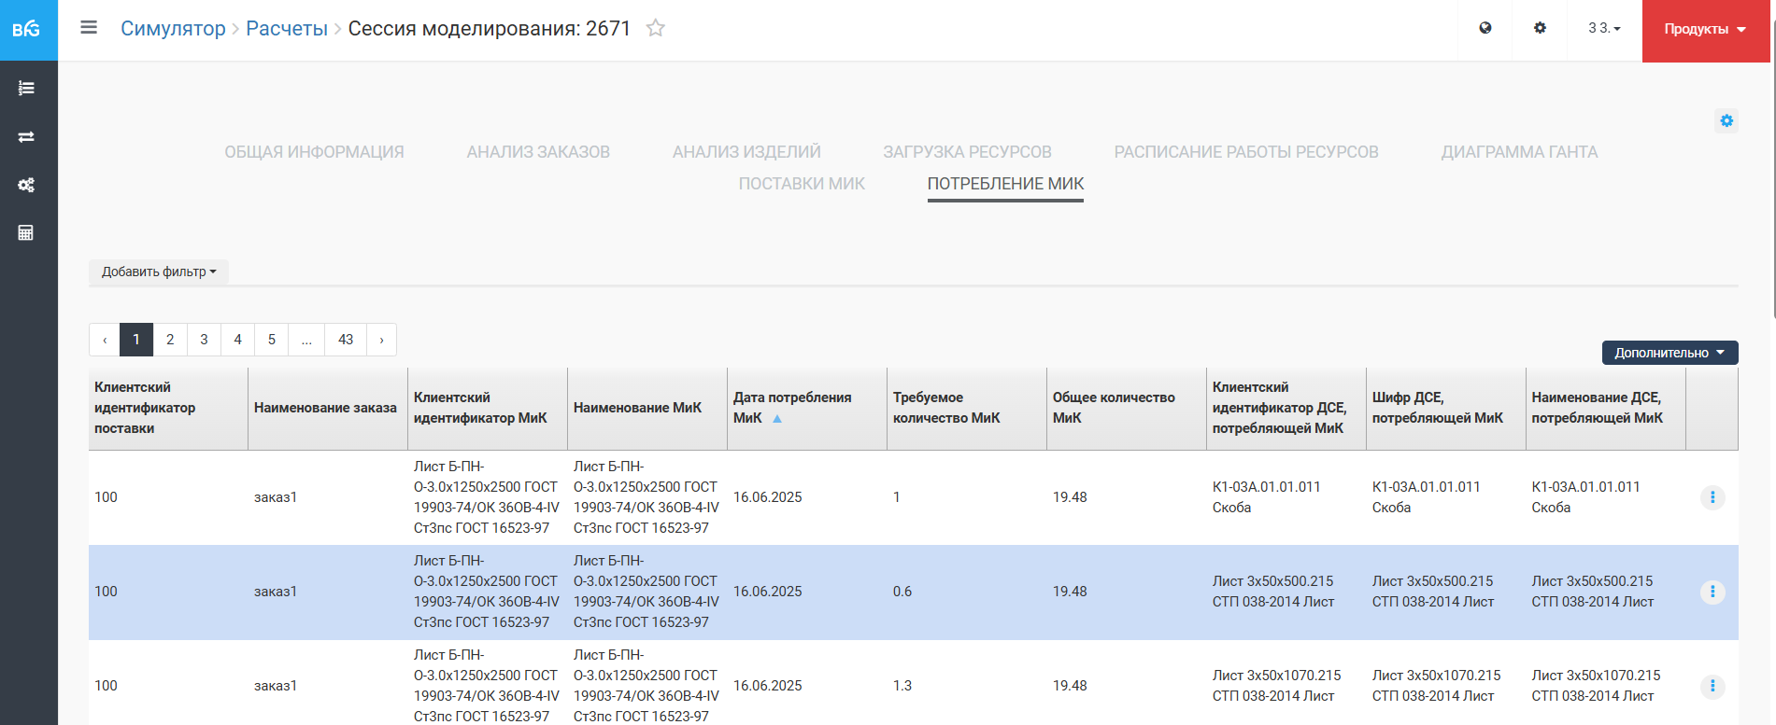1776x725 pixels.
Task: Click the BFG logo in the corner
Action: (27, 29)
